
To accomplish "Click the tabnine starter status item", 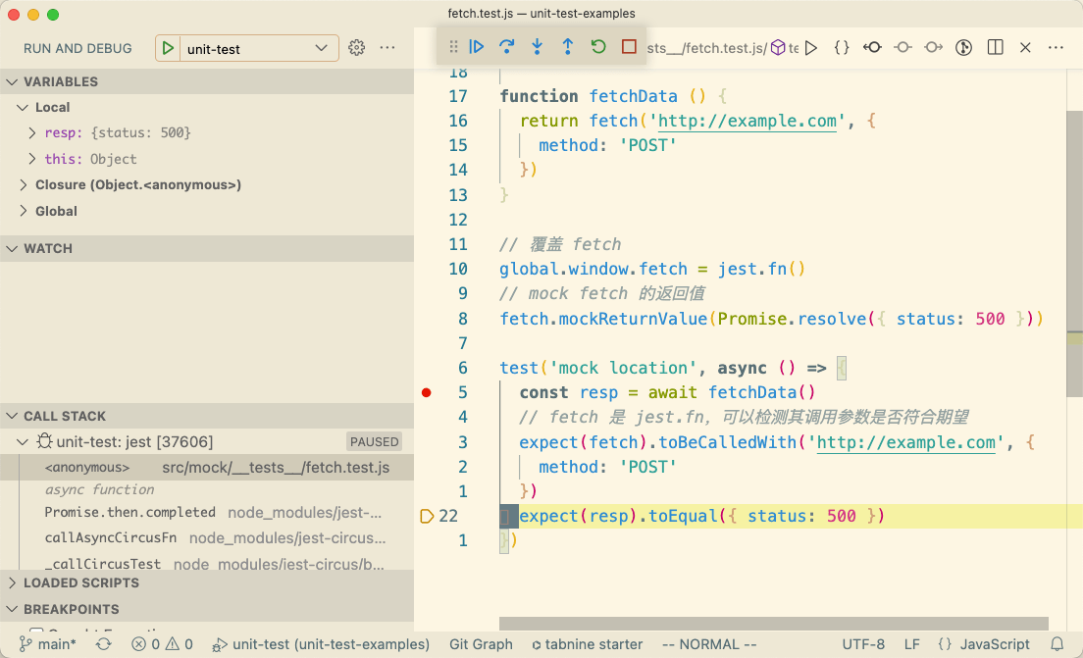I will point(587,644).
